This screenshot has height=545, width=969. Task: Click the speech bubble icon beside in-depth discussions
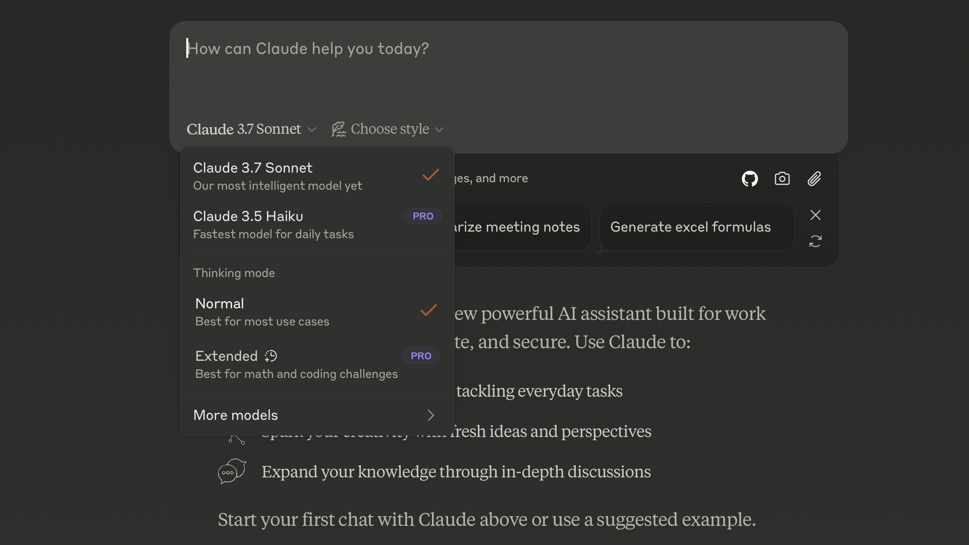point(231,471)
